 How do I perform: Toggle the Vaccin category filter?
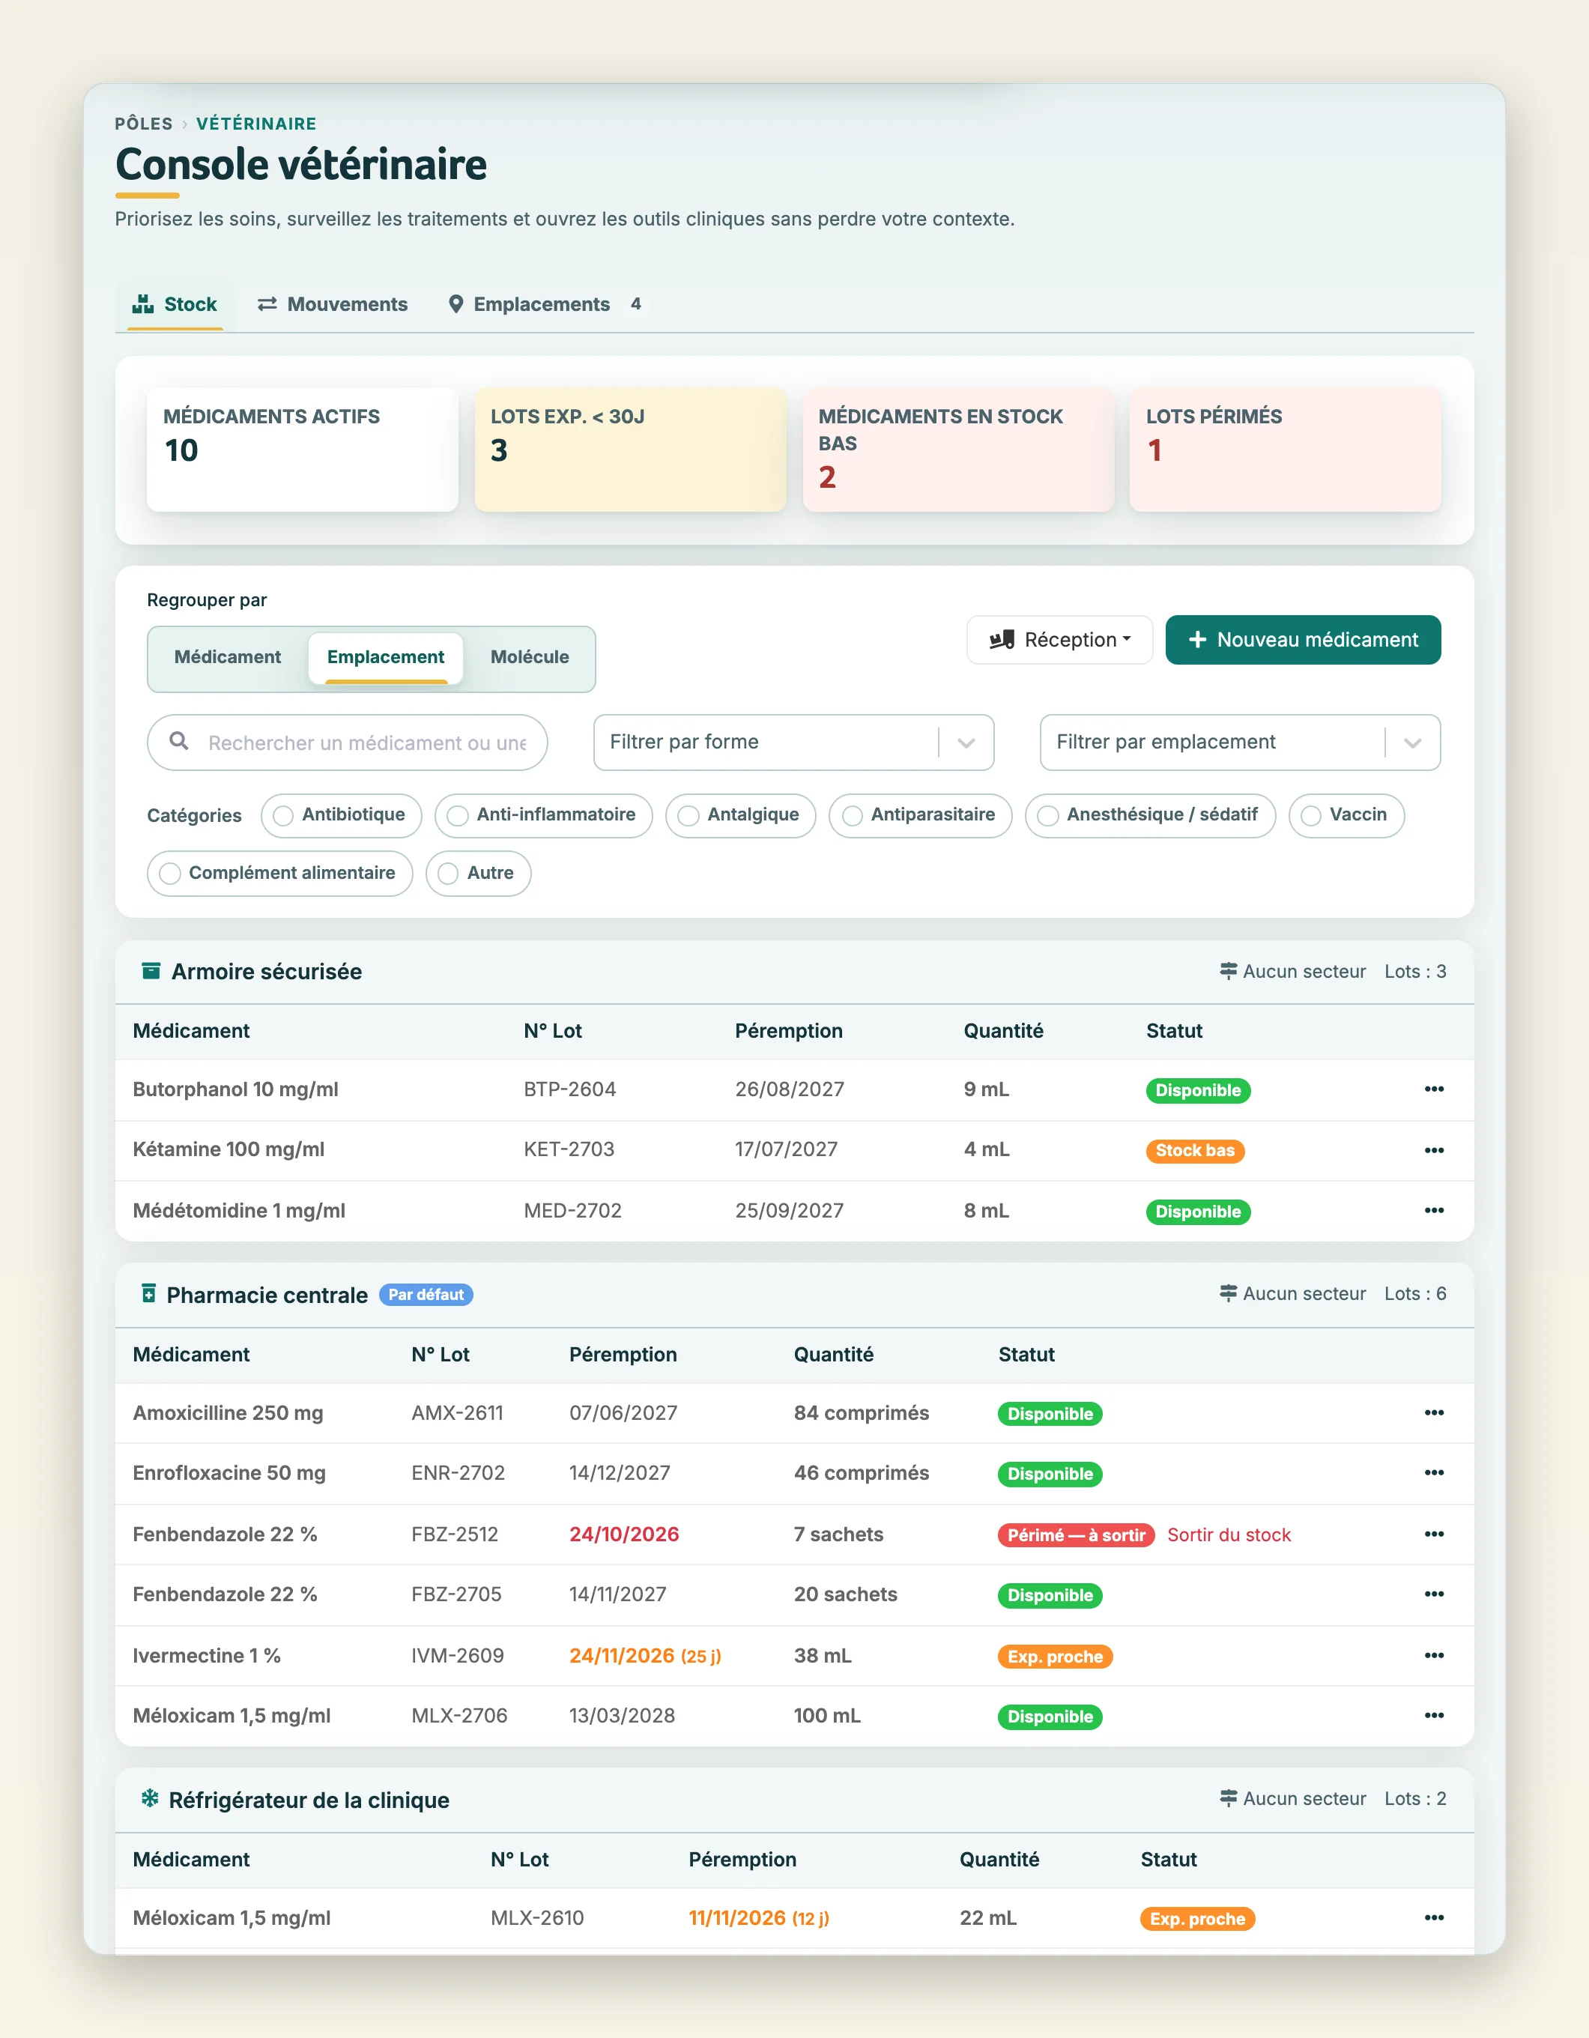coord(1346,815)
